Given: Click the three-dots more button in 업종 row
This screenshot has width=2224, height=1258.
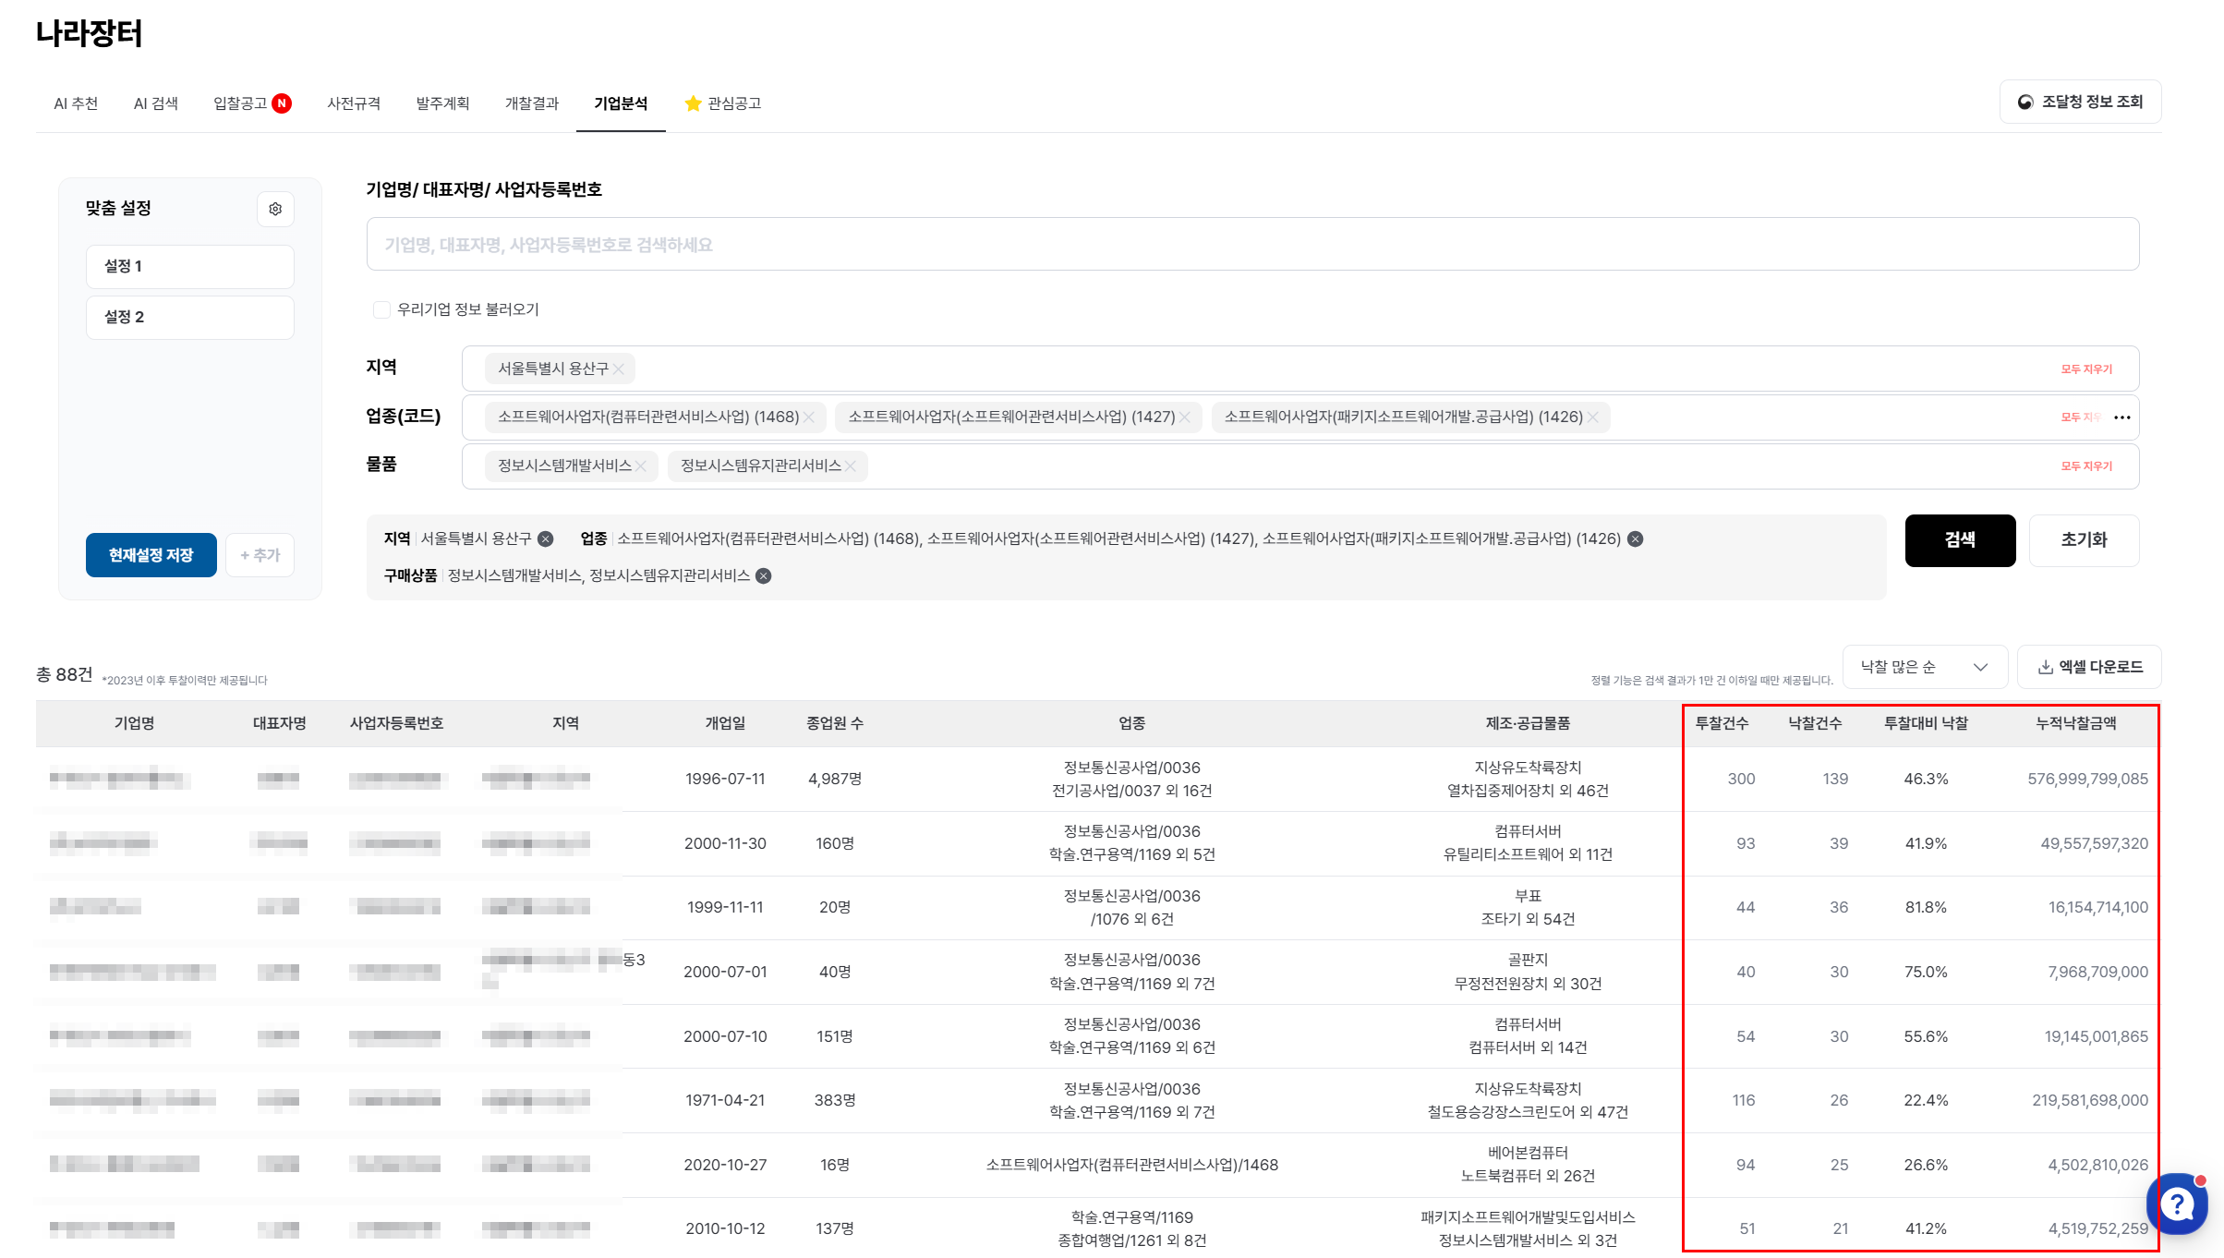Looking at the screenshot, I should (x=2122, y=417).
